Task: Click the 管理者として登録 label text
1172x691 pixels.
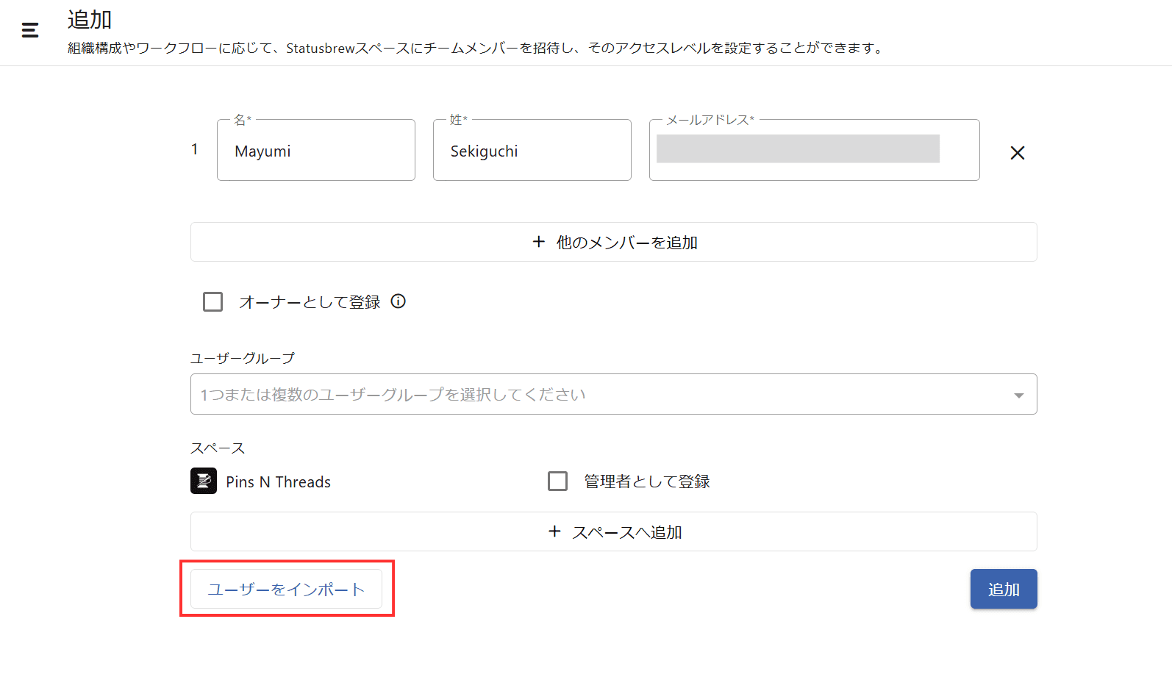Action: pos(646,481)
